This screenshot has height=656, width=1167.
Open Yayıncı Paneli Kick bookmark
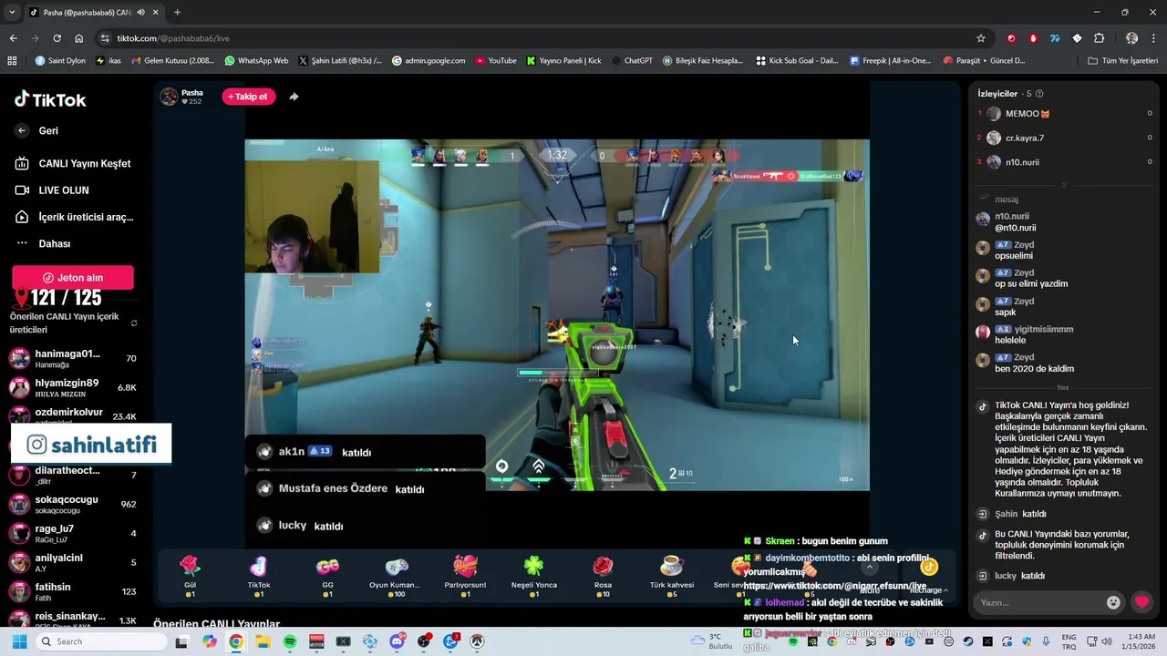(563, 61)
